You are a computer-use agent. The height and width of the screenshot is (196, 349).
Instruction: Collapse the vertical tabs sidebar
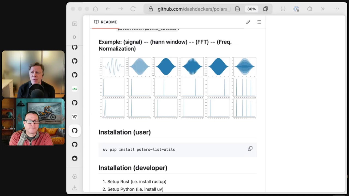(74, 24)
